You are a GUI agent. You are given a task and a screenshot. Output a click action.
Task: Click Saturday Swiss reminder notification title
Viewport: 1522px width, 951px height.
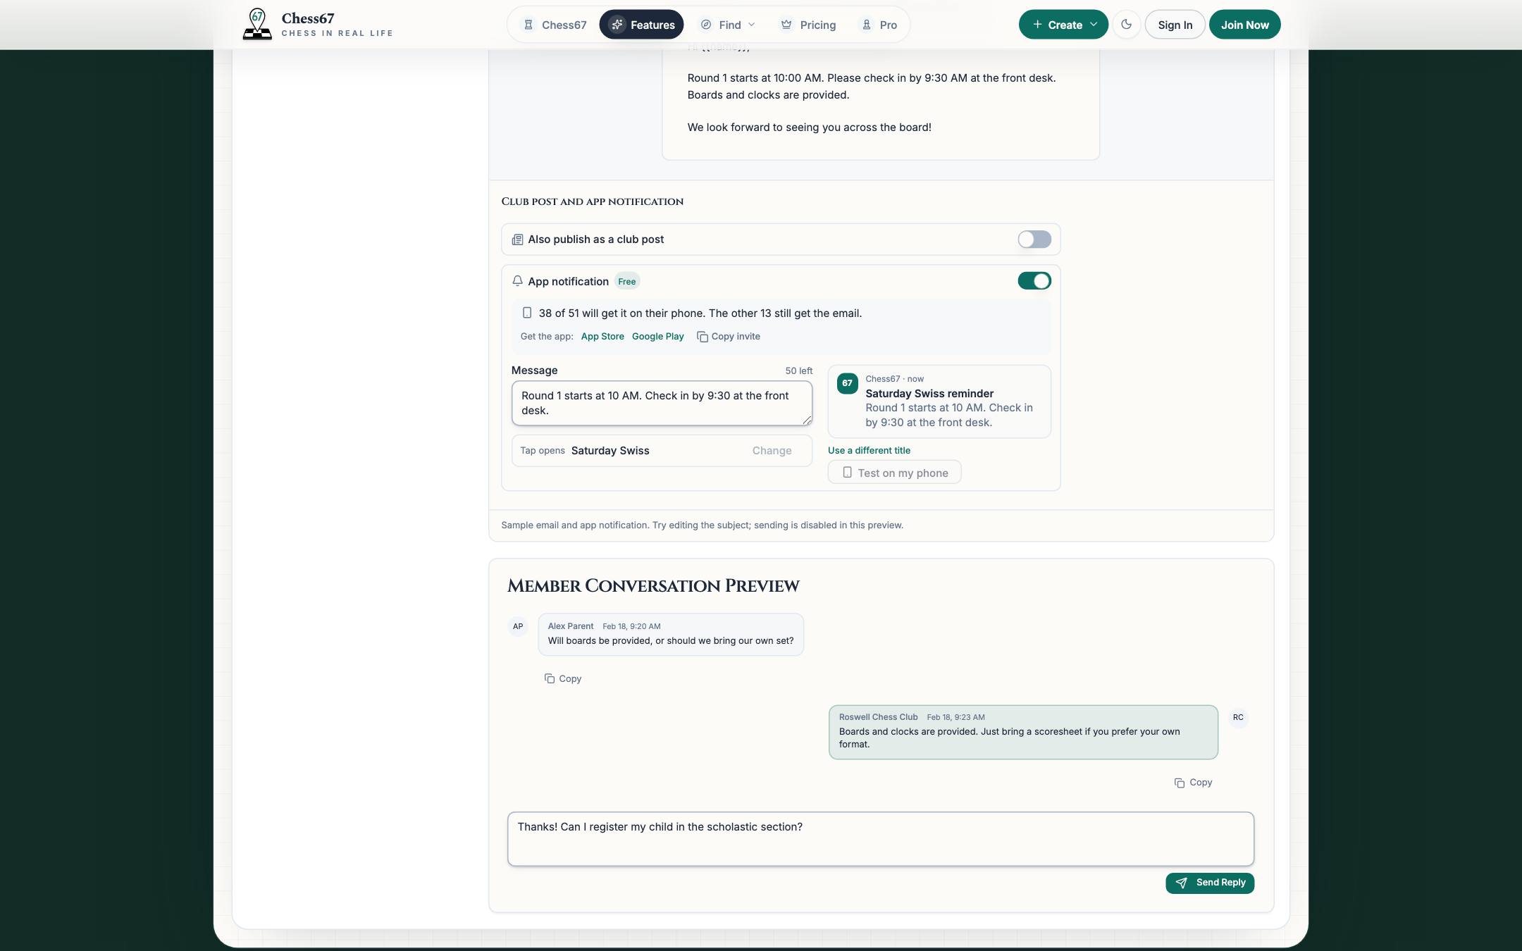[929, 394]
